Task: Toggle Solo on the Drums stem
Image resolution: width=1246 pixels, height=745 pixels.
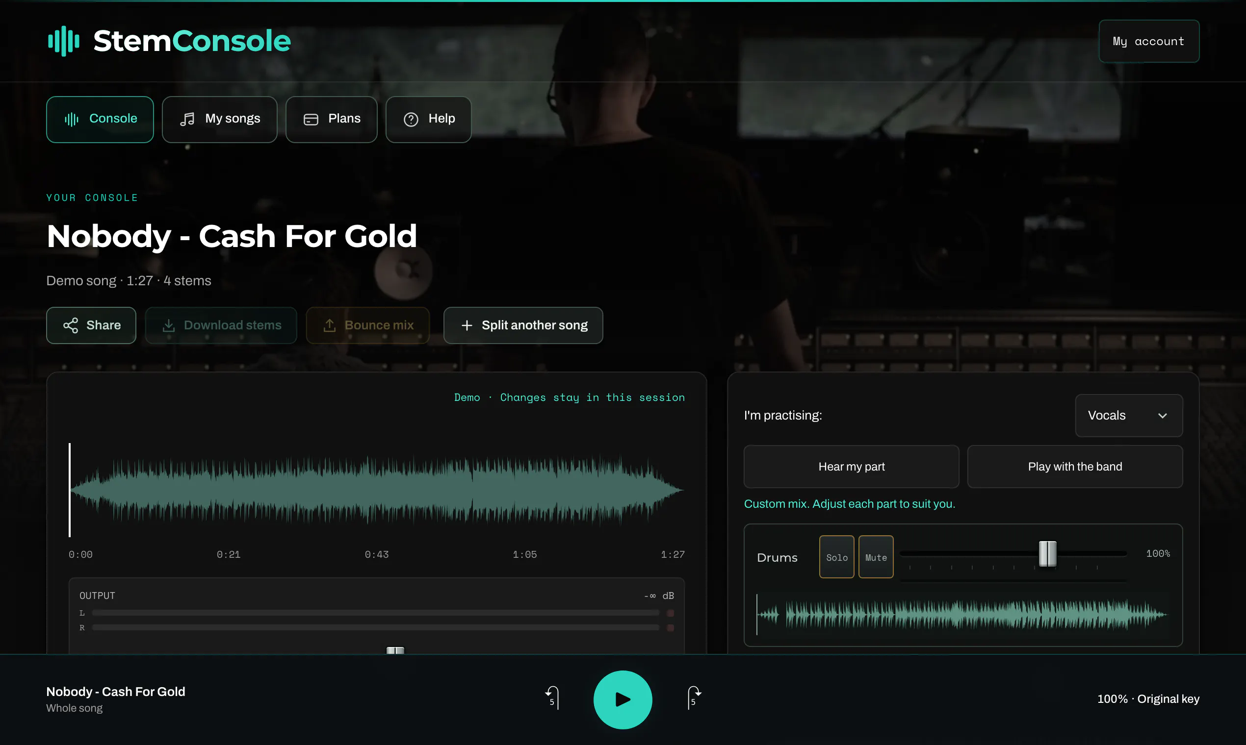Action: [836, 557]
